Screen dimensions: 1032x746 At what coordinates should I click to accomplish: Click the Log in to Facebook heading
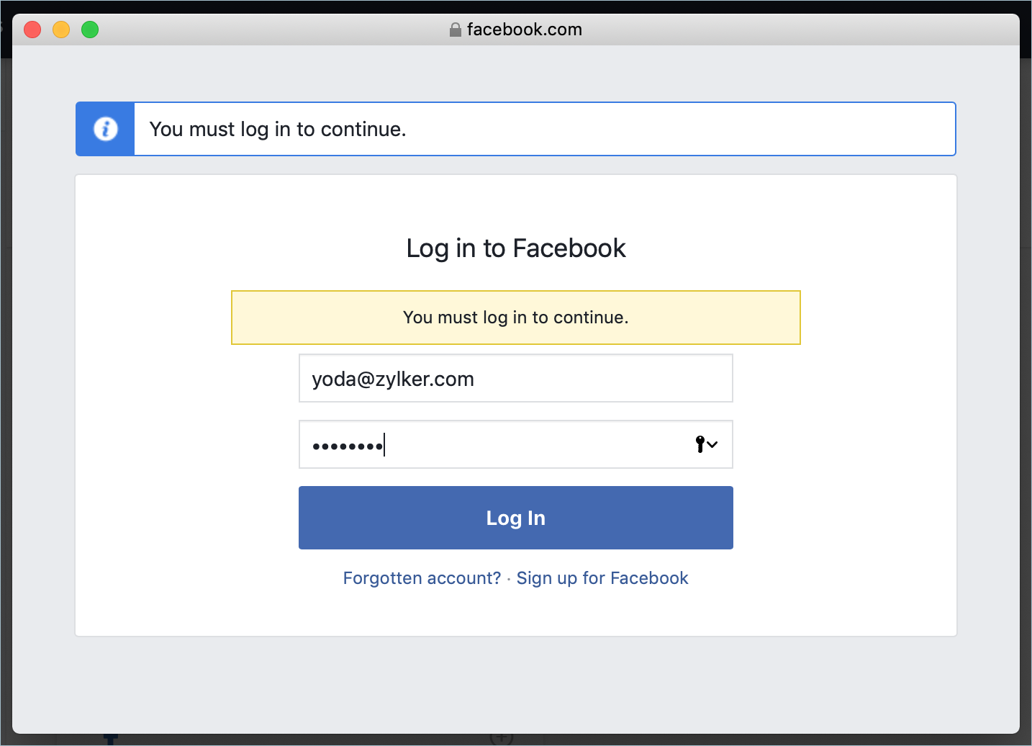point(516,248)
